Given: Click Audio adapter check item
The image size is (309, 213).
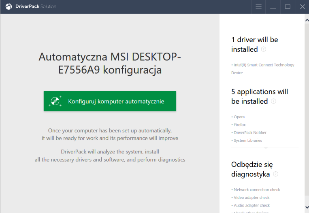Looking at the screenshot, I should tap(251, 206).
